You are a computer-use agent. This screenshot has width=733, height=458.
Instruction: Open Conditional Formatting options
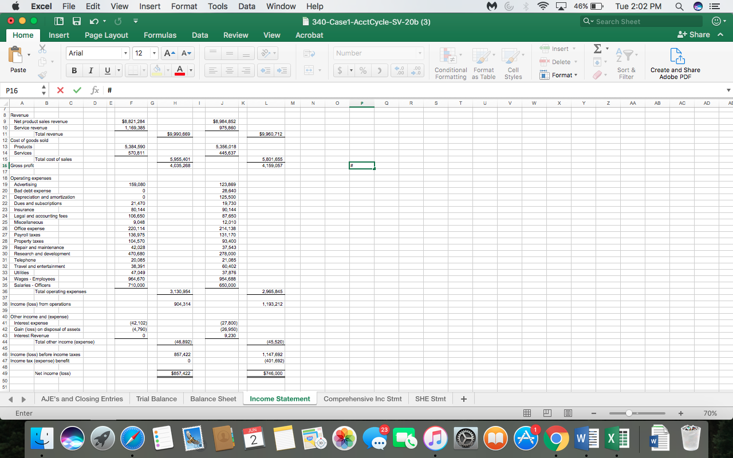click(x=451, y=63)
